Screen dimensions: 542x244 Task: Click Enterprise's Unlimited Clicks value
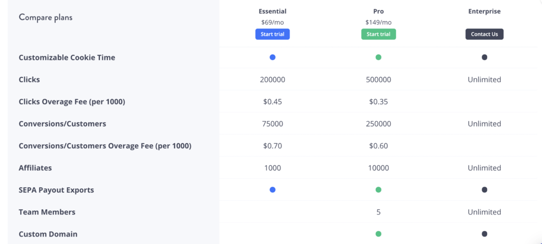484,79
